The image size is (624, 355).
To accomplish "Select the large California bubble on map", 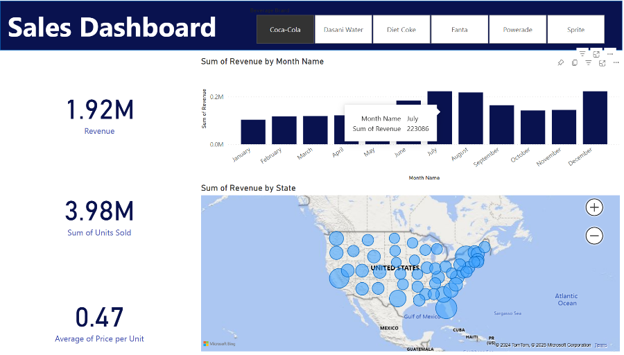I will click(x=339, y=278).
